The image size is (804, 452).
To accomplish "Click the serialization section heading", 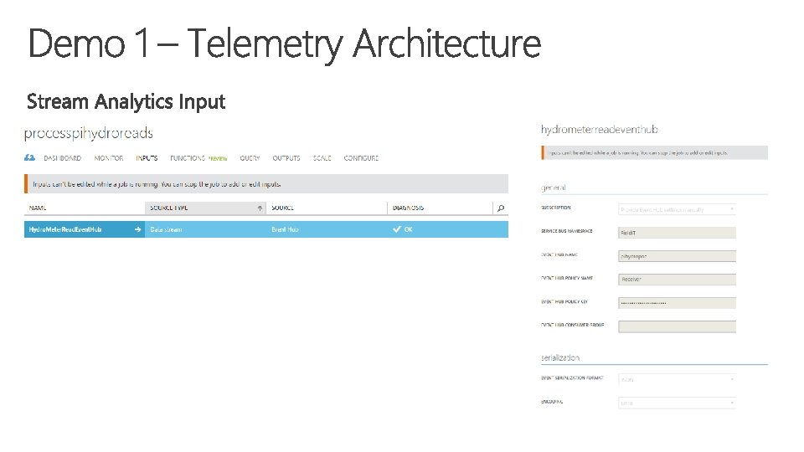I will [x=560, y=357].
